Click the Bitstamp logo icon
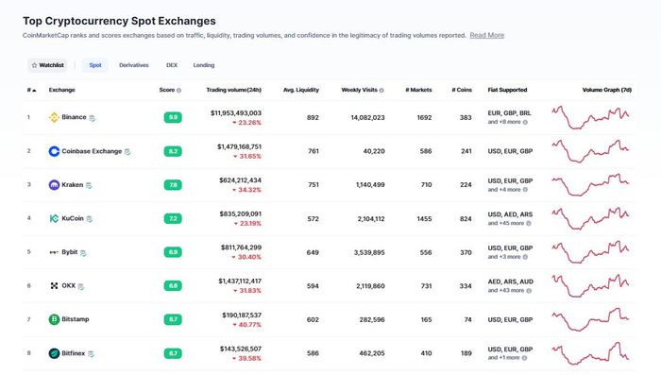This screenshot has height=375, width=661. (54, 319)
